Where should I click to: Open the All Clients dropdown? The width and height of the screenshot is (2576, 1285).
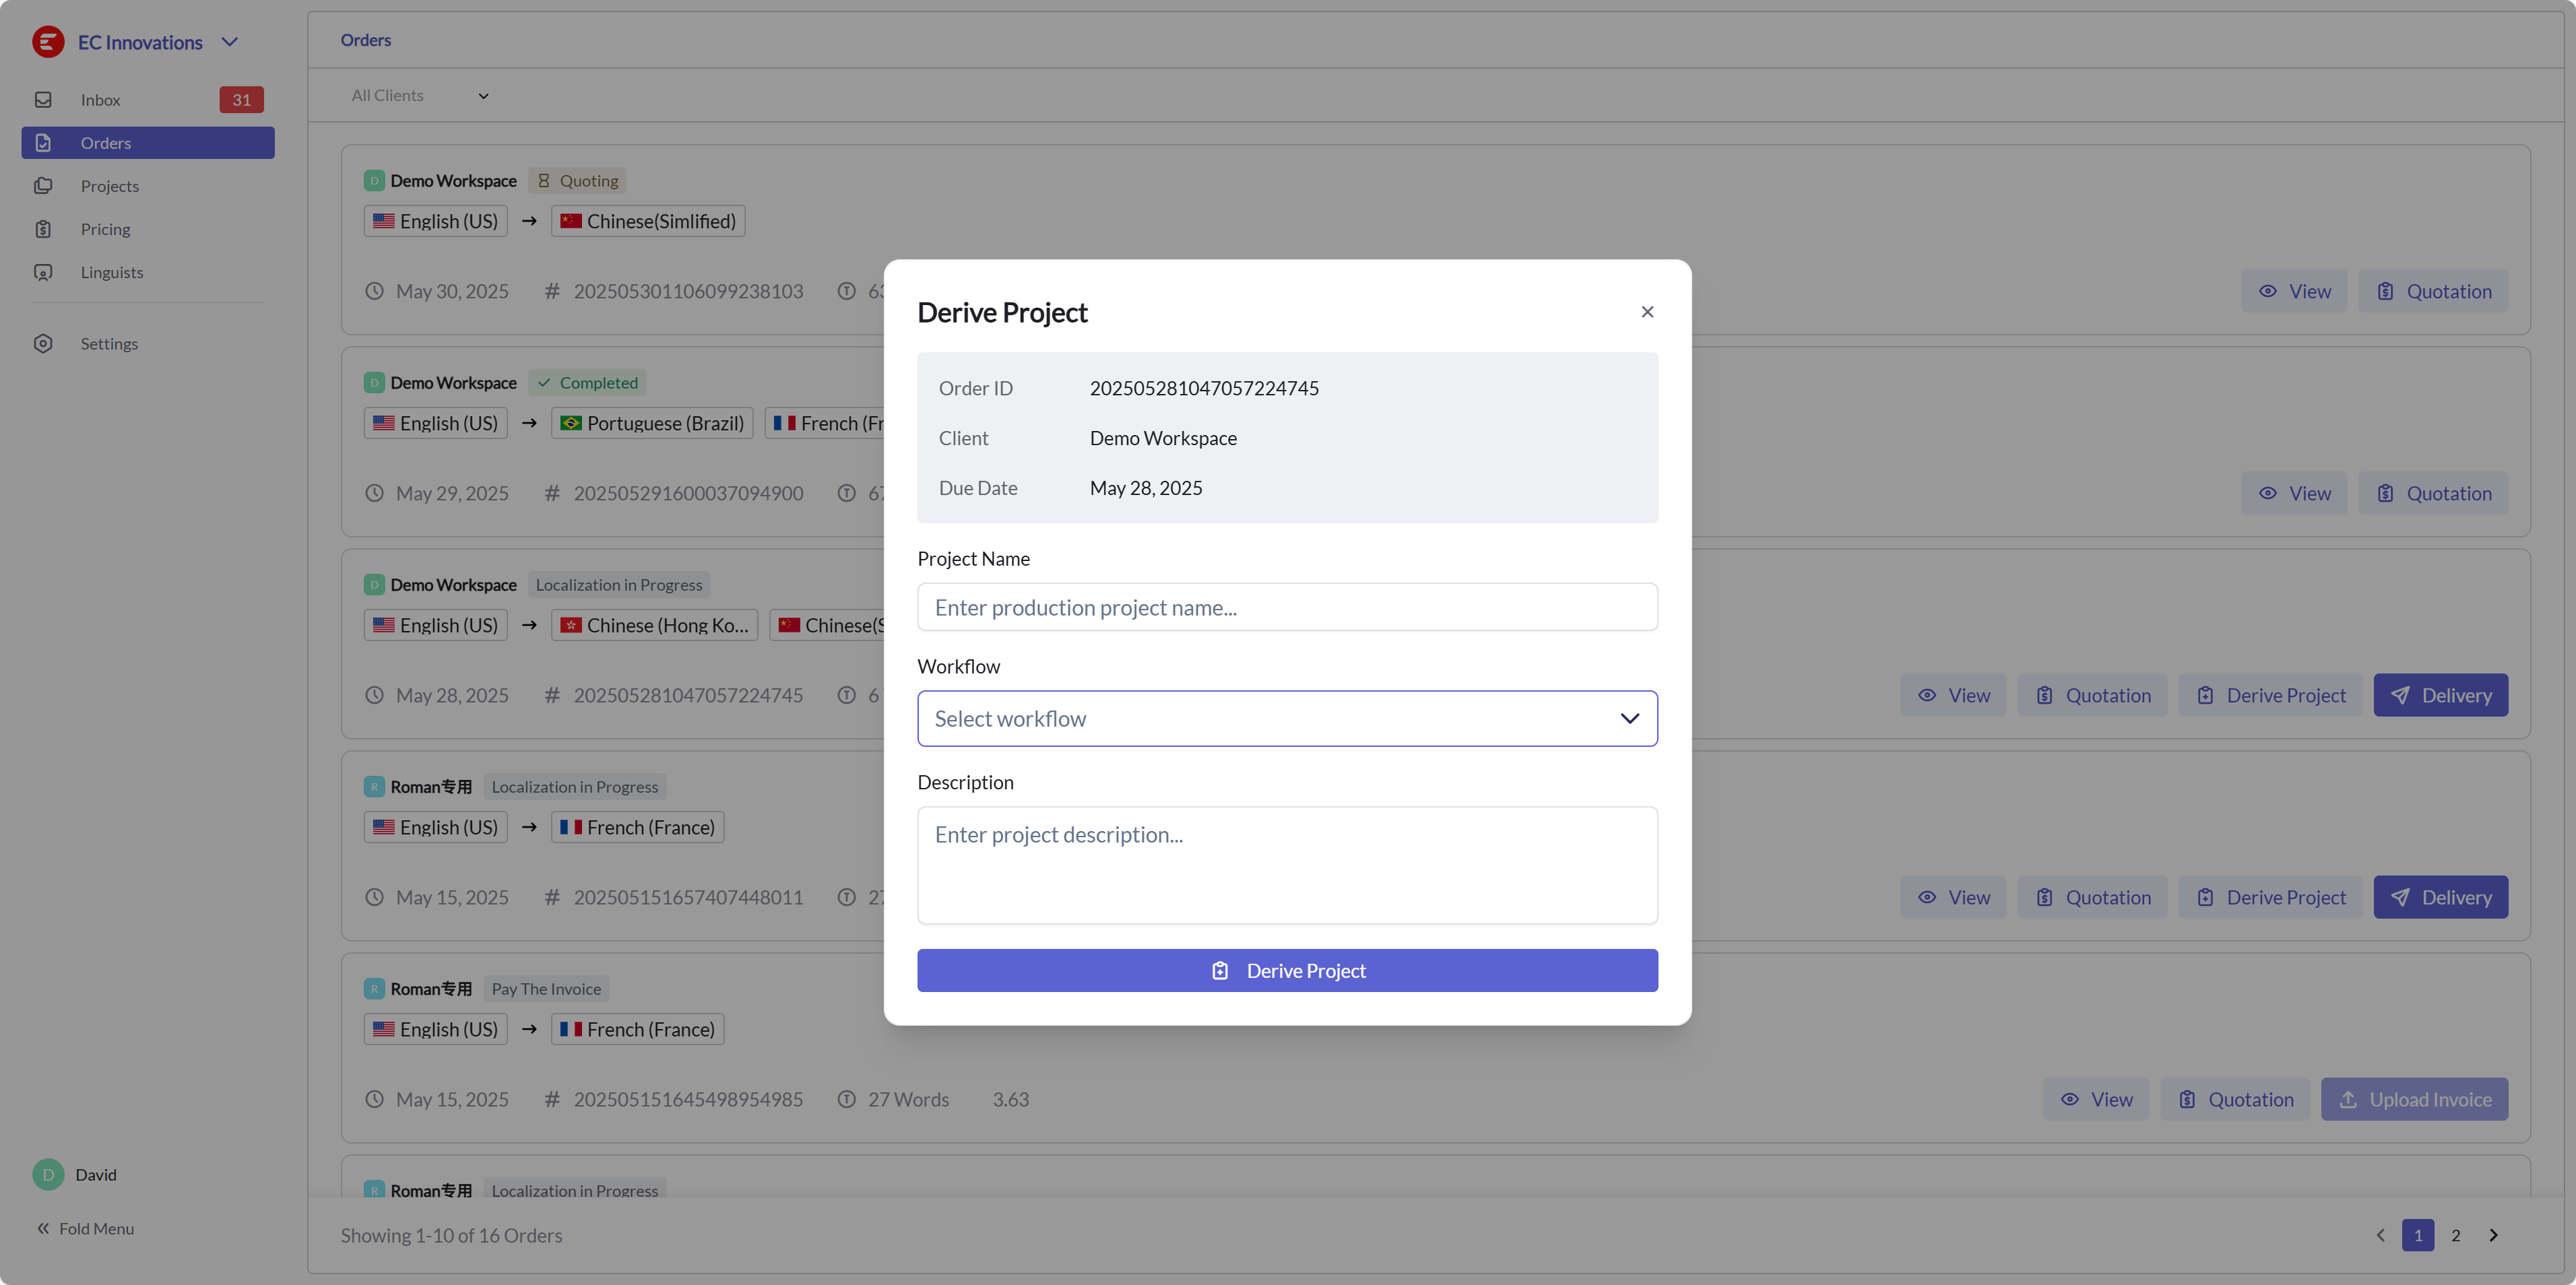419,95
